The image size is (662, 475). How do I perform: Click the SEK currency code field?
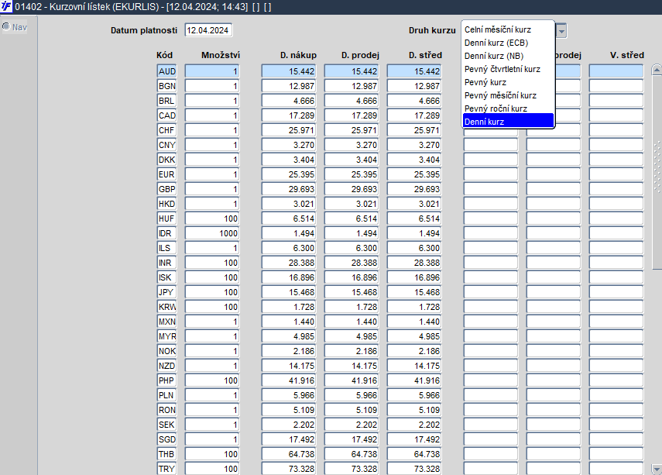pos(166,425)
